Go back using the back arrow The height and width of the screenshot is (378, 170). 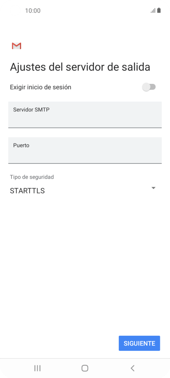(132, 368)
